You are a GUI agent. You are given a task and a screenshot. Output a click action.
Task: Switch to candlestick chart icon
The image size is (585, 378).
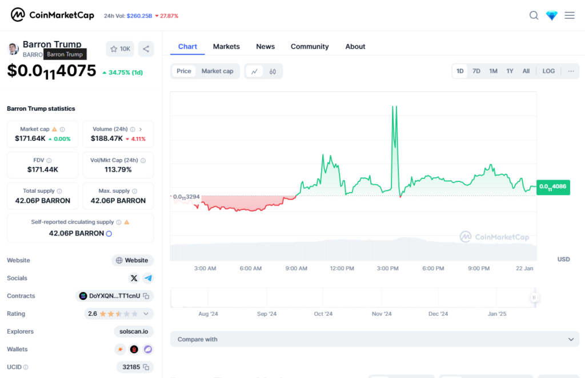tap(273, 71)
